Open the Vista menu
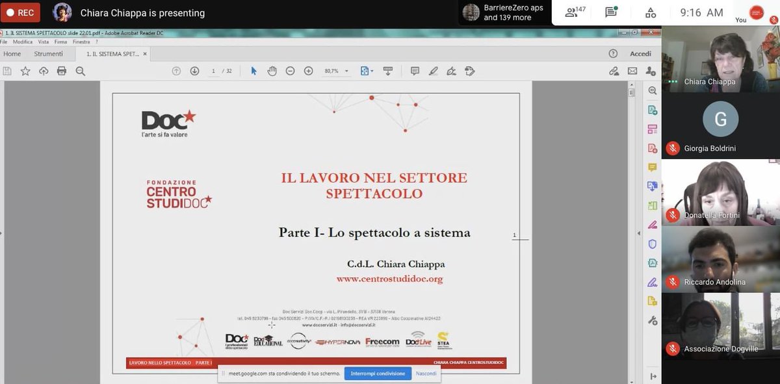This screenshot has width=780, height=384. tap(44, 42)
